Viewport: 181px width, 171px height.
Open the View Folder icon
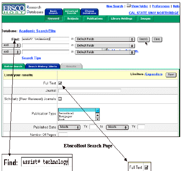128,5
